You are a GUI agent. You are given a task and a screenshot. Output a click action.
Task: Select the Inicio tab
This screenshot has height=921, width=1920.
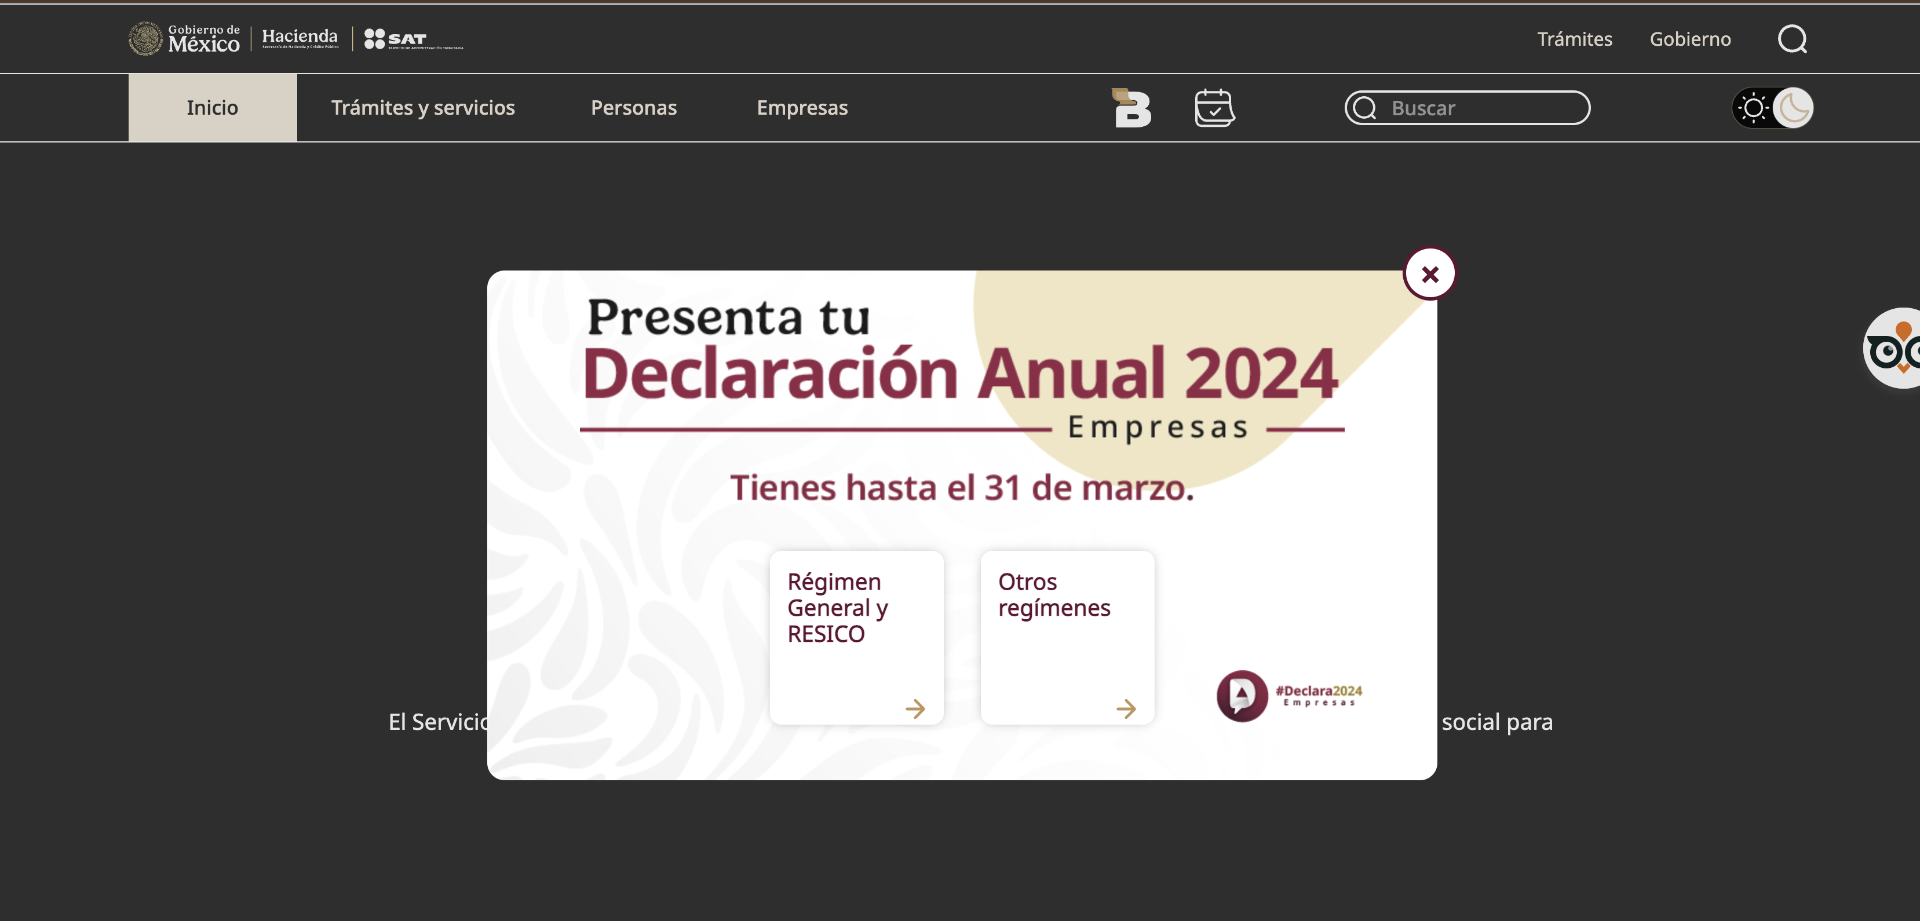pyautogui.click(x=213, y=108)
